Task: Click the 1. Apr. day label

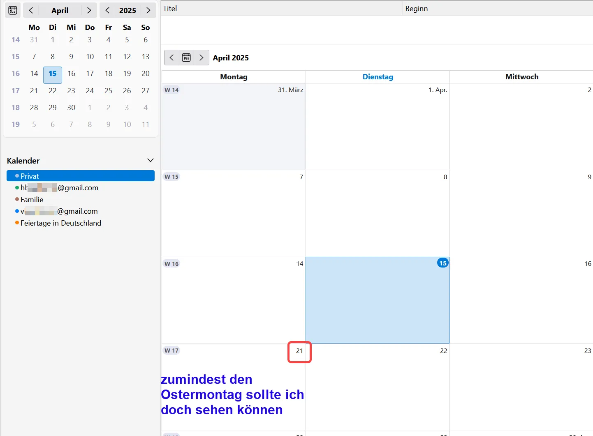Action: pyautogui.click(x=438, y=90)
